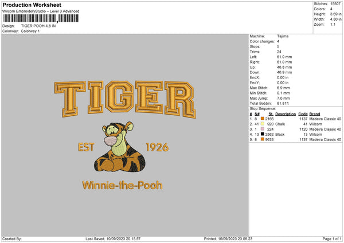Click the Max Stitch value 6.9 mm
Viewport: 344px width, 243px height.
click(283, 88)
